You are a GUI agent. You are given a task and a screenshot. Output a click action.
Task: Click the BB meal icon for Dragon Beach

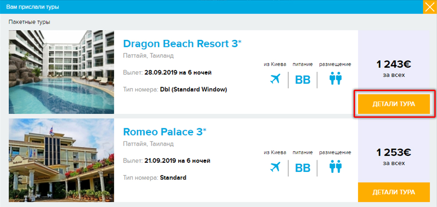(302, 80)
